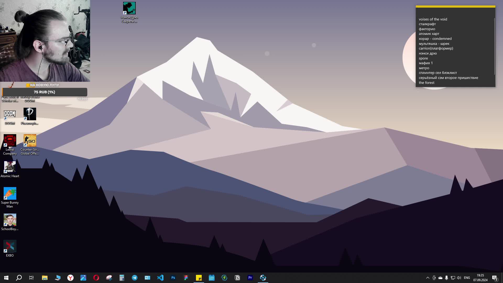Open the Windows Start menu
This screenshot has height=283, width=503.
[6, 278]
